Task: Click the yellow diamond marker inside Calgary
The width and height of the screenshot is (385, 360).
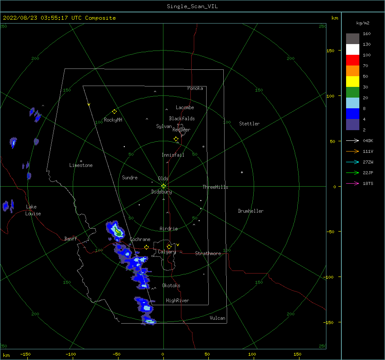Action: [169, 247]
